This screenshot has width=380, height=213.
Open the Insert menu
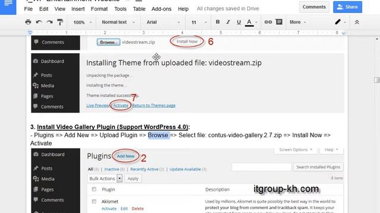pos(78,9)
